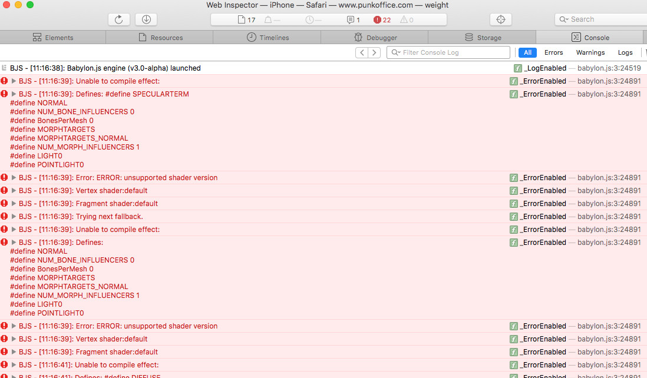The image size is (647, 378).
Task: Click the Search field in toolbar
Action: click(601, 19)
